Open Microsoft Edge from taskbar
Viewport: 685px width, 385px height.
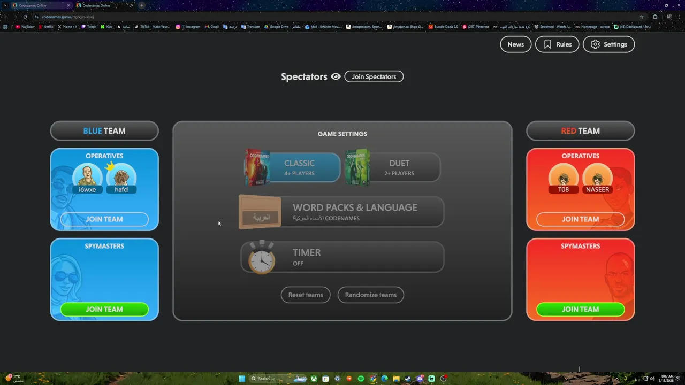(x=384, y=379)
